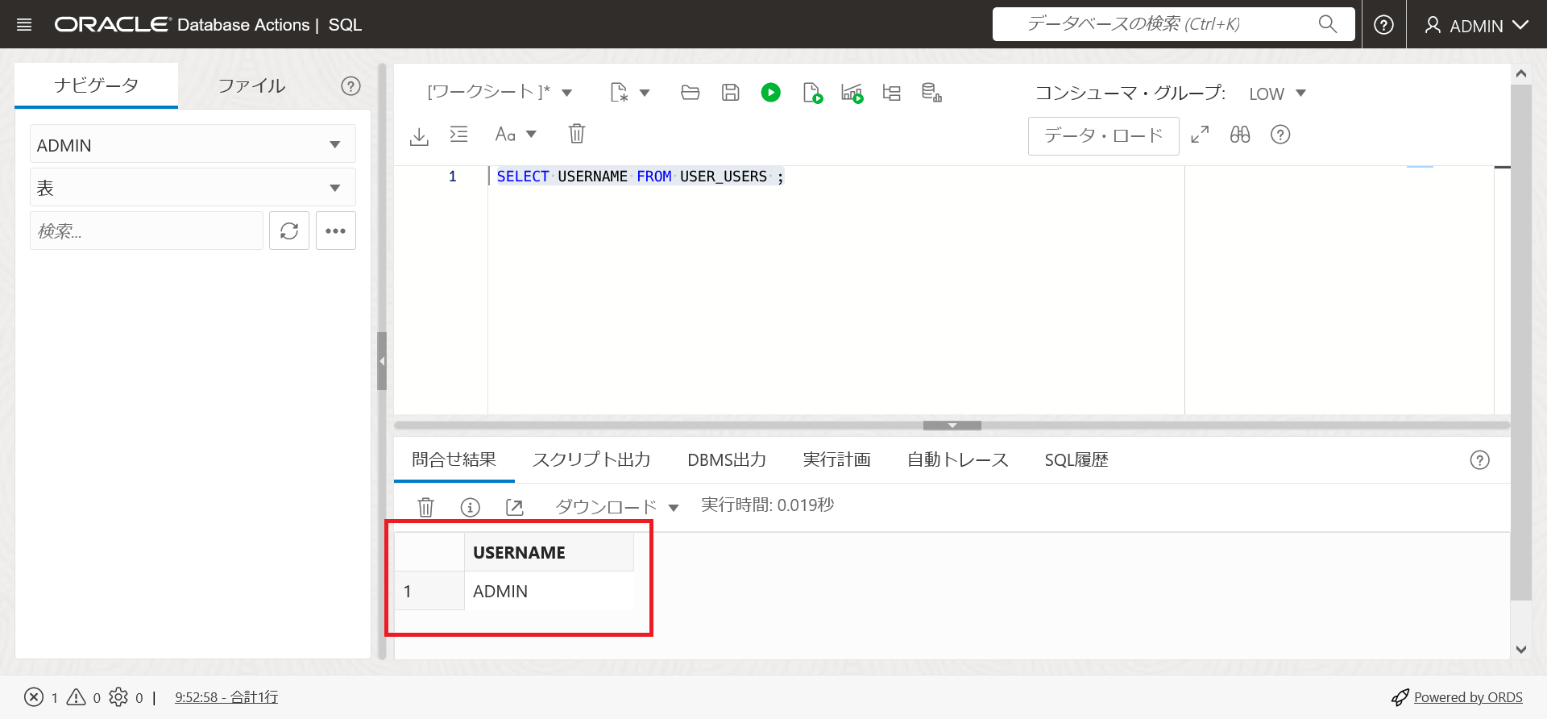The image size is (1547, 719).
Task: Select the 実行計画 tab
Action: [x=836, y=460]
